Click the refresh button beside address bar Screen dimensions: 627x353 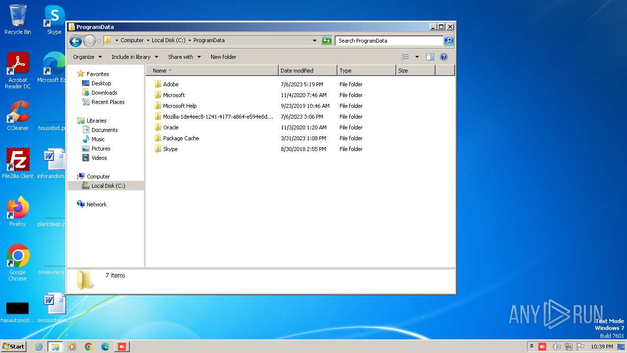(327, 41)
